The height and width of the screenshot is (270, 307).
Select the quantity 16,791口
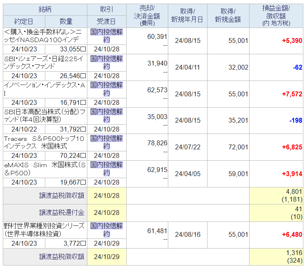(73, 103)
